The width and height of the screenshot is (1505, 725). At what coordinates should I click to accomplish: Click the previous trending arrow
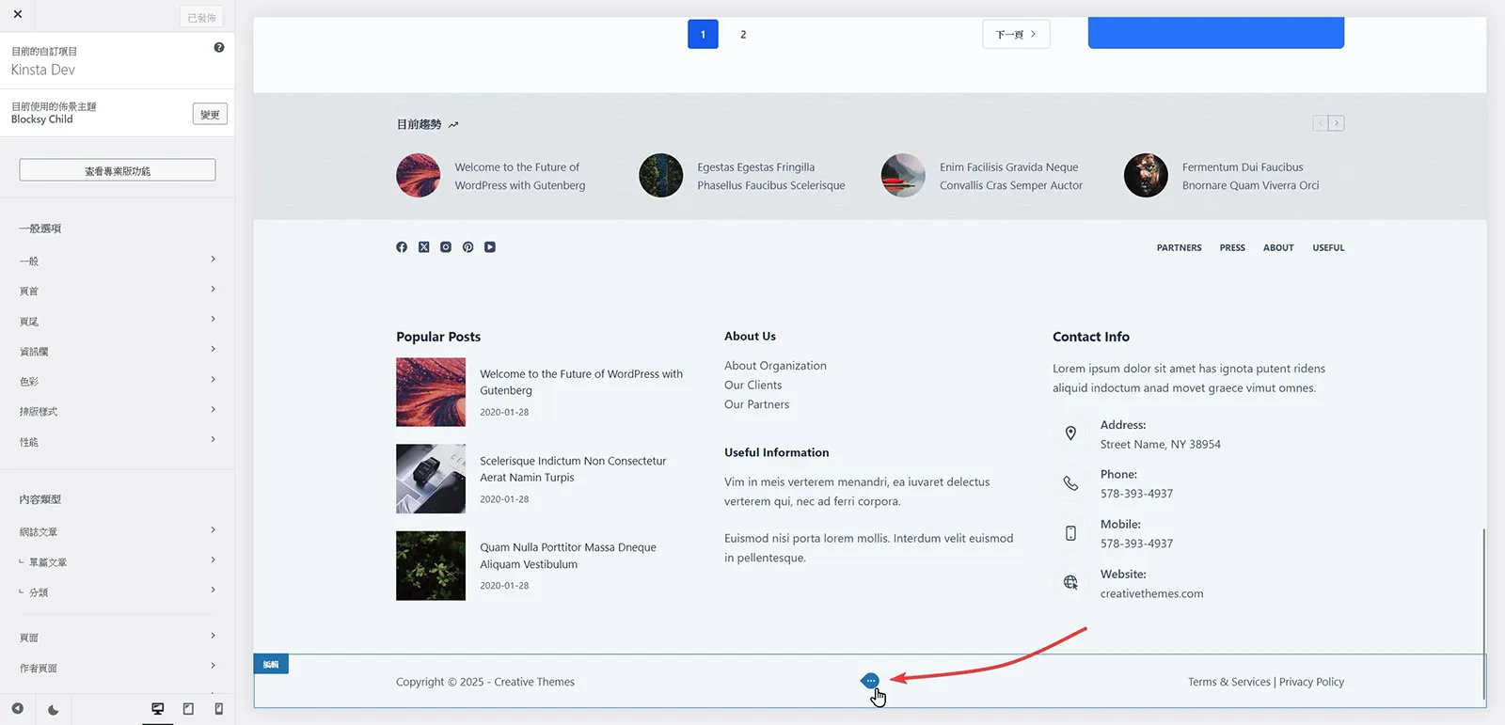tap(1321, 123)
